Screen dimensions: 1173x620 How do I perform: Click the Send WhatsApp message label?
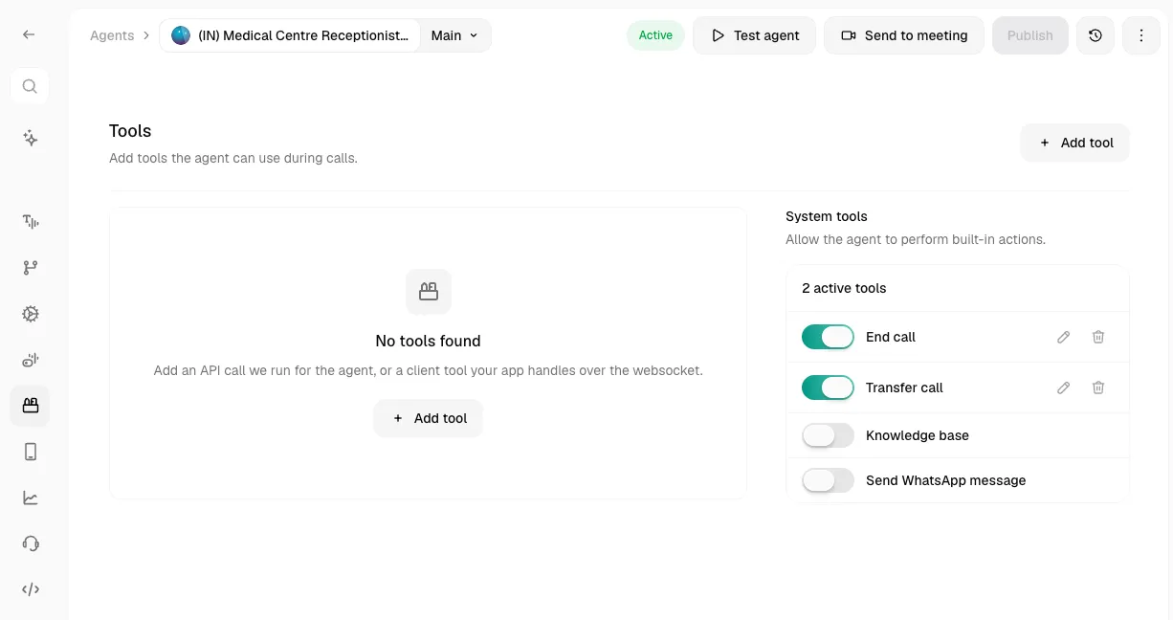coord(945,480)
